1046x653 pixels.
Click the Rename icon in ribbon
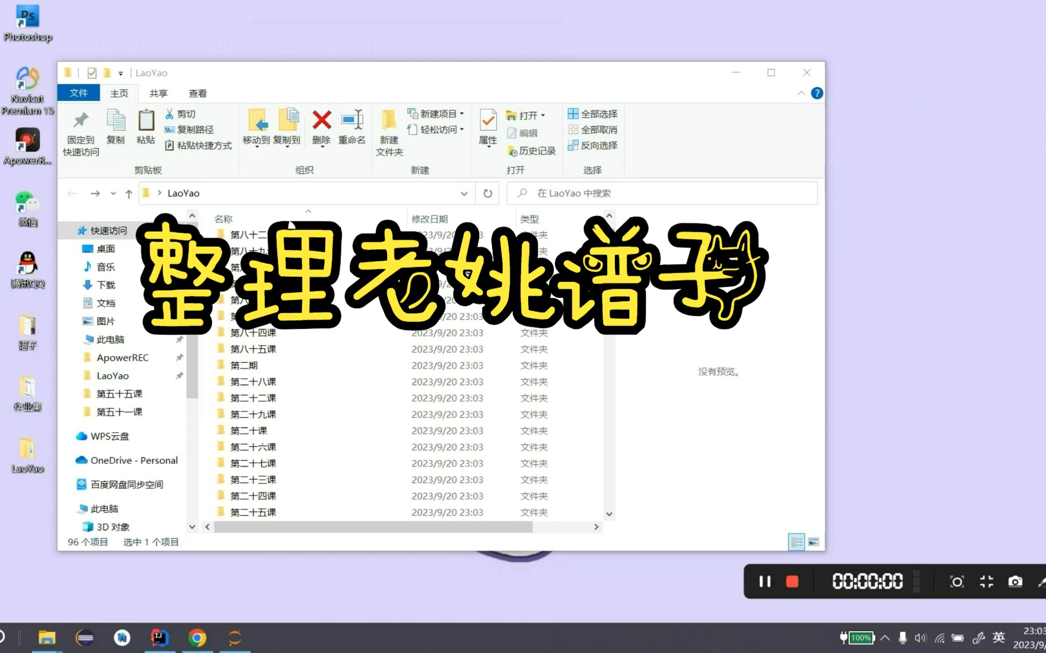[352, 121]
